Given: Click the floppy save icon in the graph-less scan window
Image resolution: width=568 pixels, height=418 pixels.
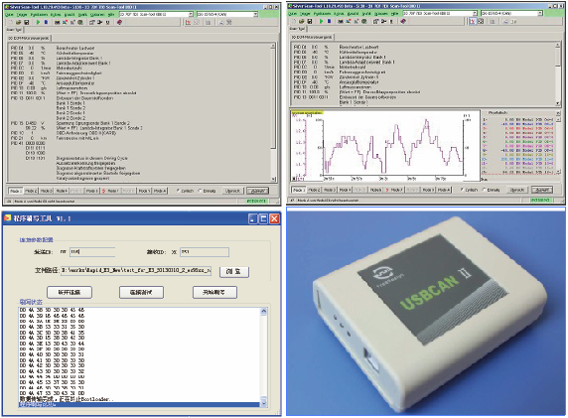Looking at the screenshot, I should [27, 22].
